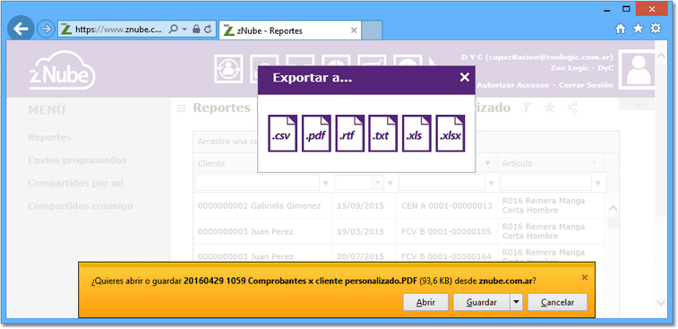
Task: Click comprobante filter text box
Action: (442, 183)
